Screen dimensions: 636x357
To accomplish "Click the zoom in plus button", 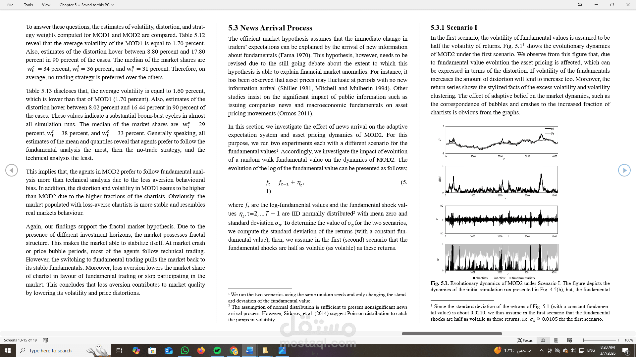I will [x=618, y=340].
